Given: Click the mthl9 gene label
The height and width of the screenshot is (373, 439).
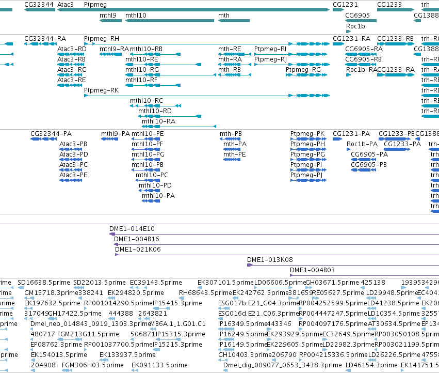Looking at the screenshot, I should 108,15.
